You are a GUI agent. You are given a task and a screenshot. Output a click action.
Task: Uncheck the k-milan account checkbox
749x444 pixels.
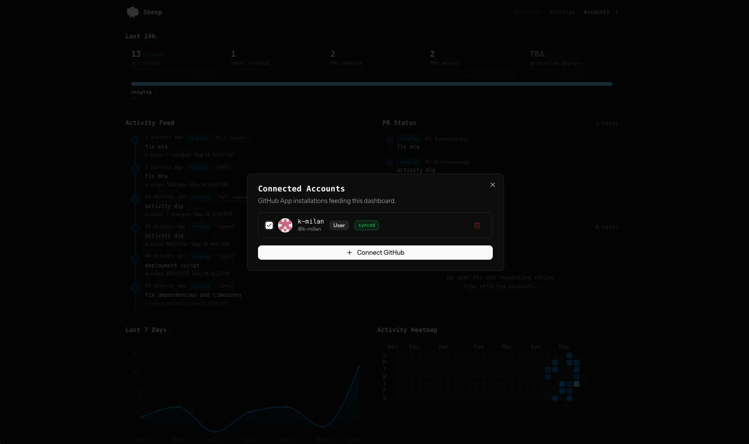point(269,225)
